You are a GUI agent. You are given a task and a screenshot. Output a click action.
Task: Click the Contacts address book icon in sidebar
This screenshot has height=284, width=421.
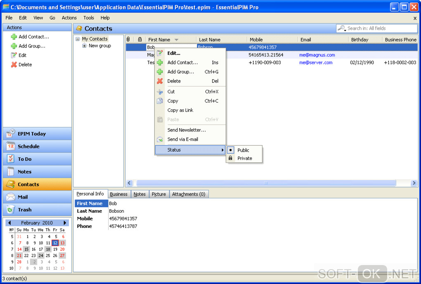(10, 184)
